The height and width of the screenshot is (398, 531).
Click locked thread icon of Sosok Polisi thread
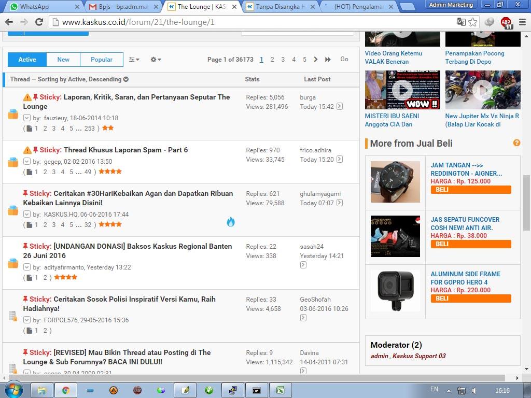[13, 316]
